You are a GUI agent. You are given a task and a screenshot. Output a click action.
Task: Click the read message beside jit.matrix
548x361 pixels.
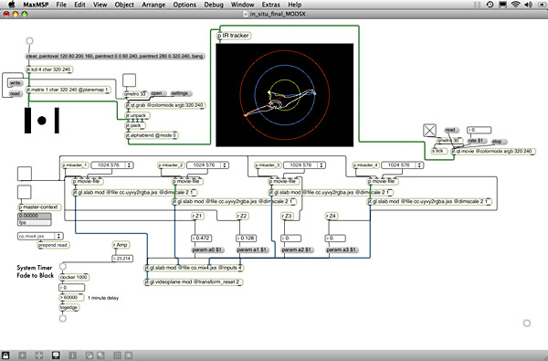pyautogui.click(x=15, y=94)
